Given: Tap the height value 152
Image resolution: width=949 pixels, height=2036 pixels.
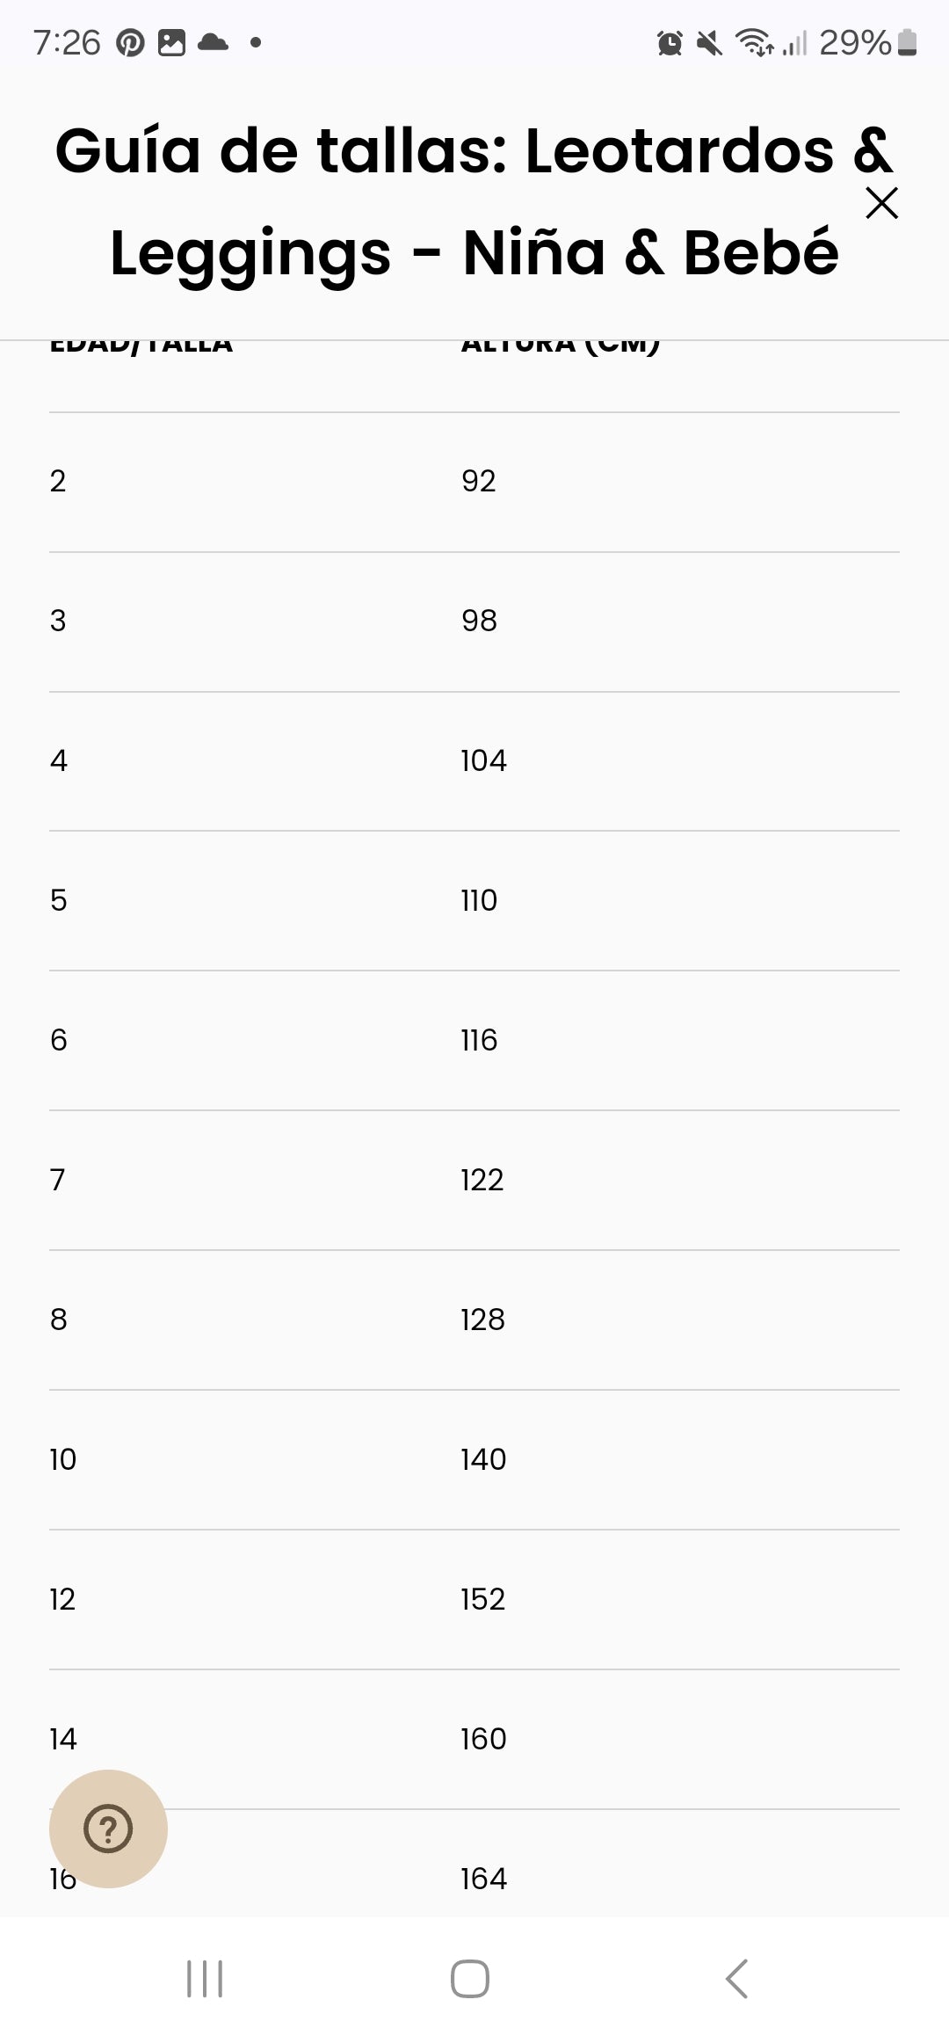Looking at the screenshot, I should pyautogui.click(x=482, y=1599).
